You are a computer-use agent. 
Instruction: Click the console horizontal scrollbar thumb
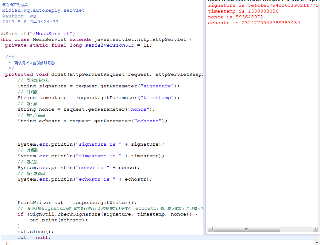[x=246, y=229]
